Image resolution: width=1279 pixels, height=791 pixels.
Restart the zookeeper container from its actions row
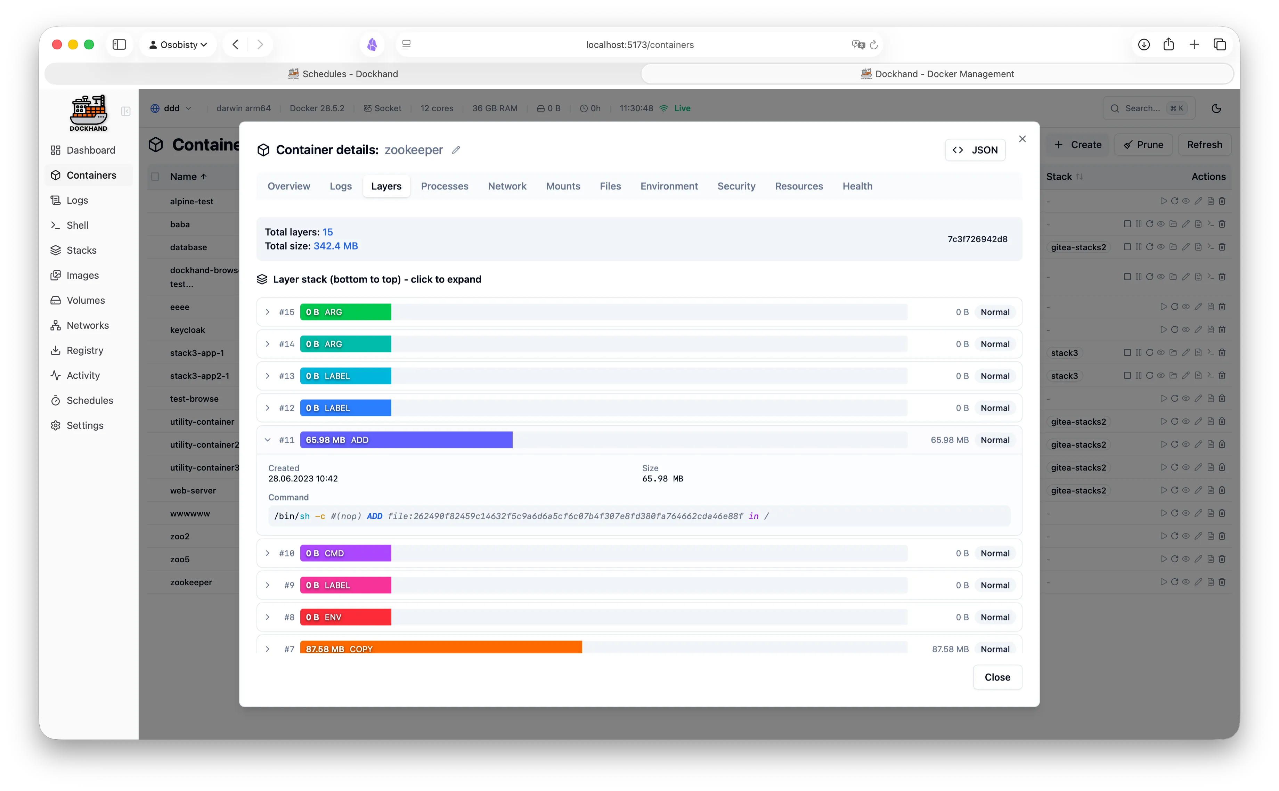[1175, 582]
